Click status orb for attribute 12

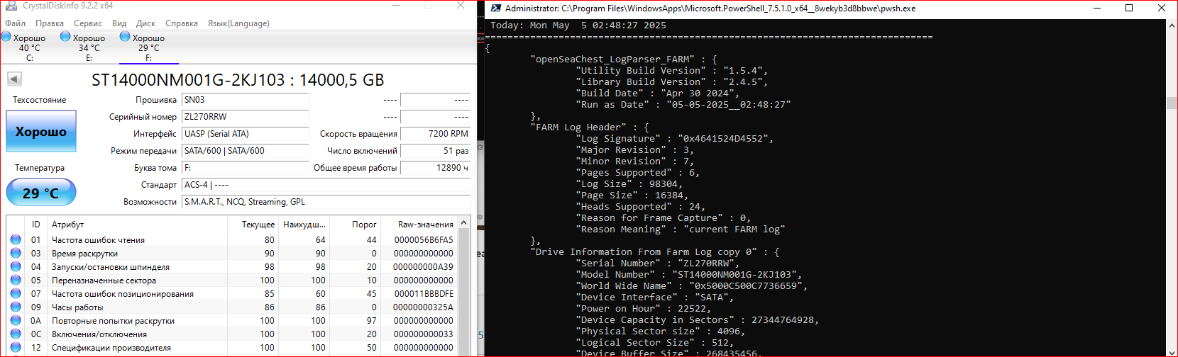[16, 348]
